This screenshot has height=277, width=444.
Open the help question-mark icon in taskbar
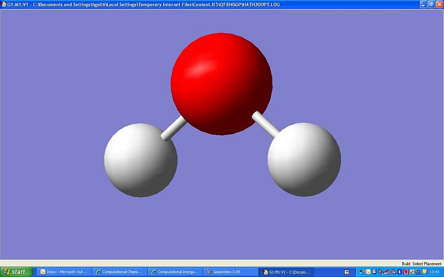pyautogui.click(x=346, y=272)
